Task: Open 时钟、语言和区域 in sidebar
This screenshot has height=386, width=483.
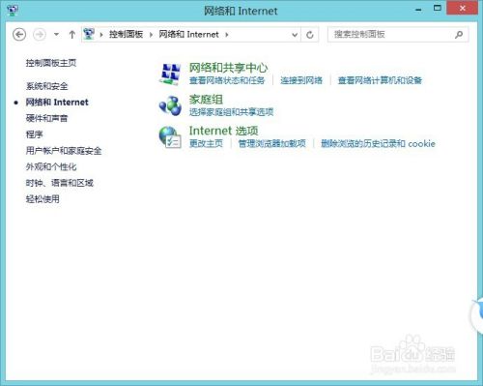Action: pyautogui.click(x=59, y=183)
